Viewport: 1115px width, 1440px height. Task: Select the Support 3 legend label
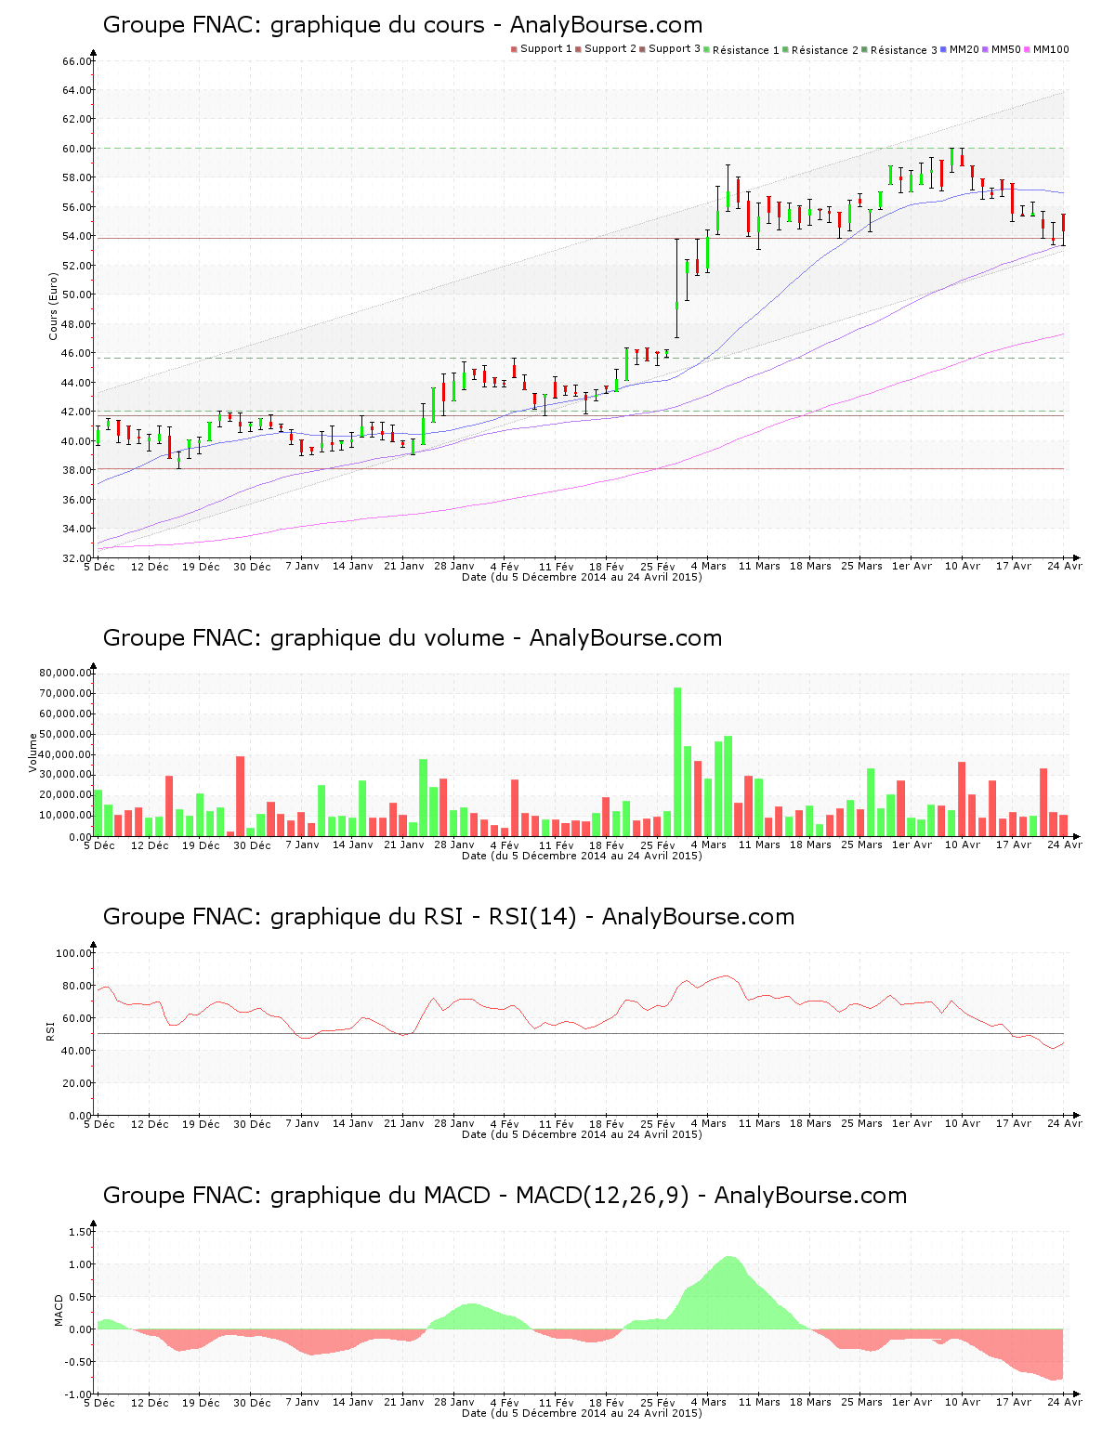click(x=675, y=49)
